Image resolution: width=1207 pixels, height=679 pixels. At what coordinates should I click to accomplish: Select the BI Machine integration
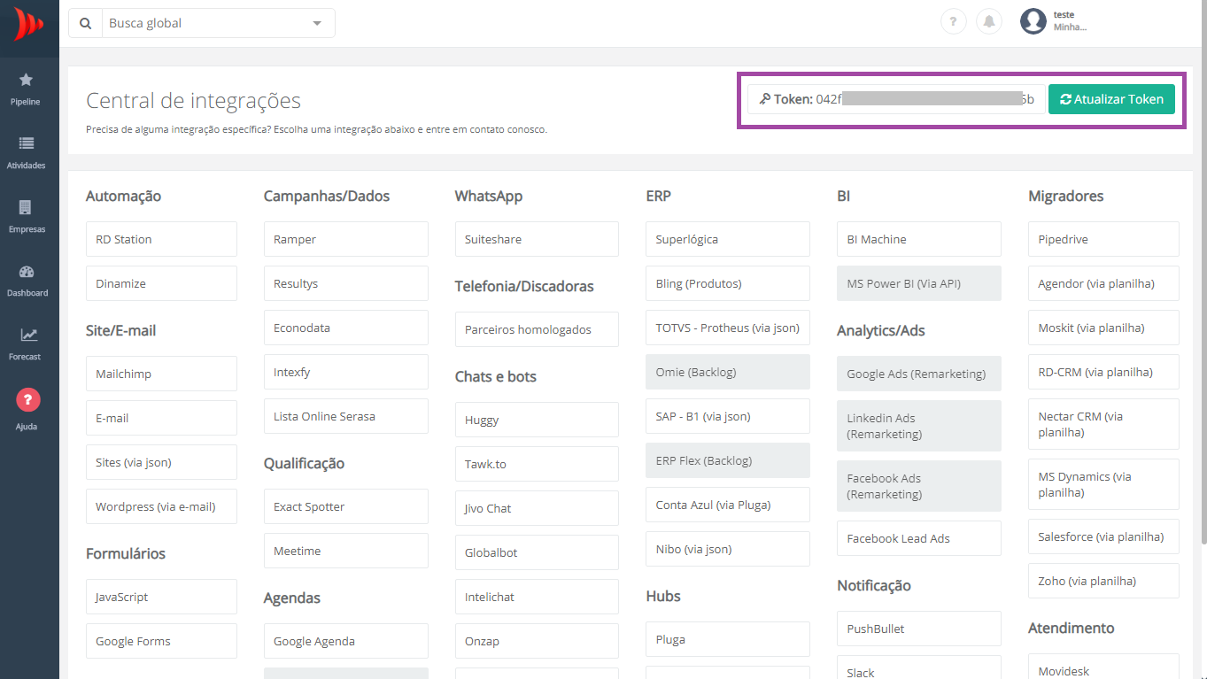(919, 239)
